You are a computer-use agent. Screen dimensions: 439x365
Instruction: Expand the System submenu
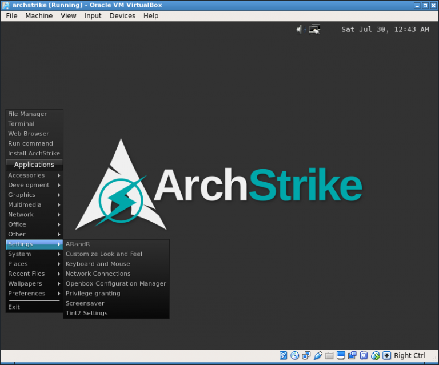(34, 254)
